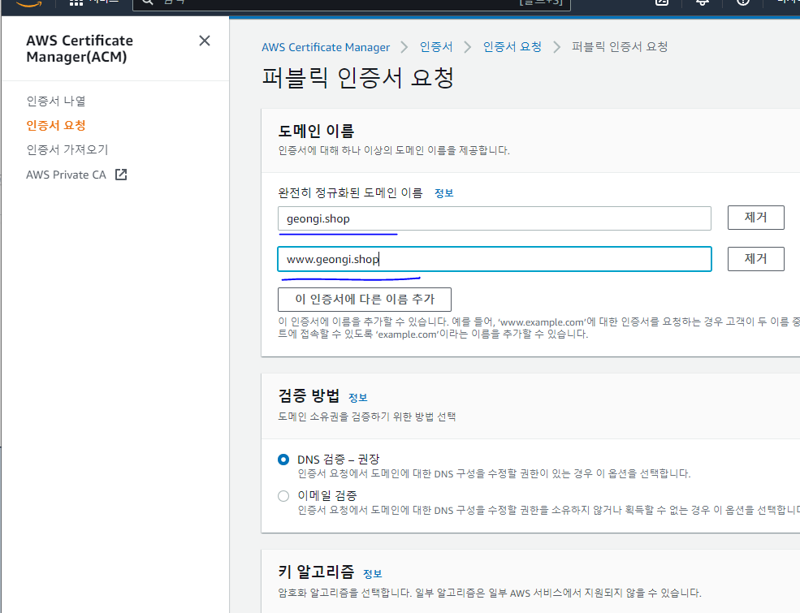Click the AWS Certificate Manager breadcrumb
The image size is (800, 613).
point(326,47)
